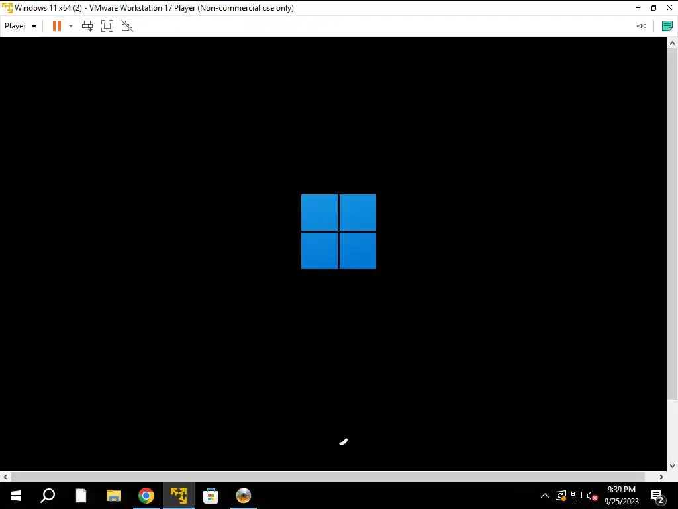Open network status tray icon
This screenshot has height=509, width=678.
click(577, 496)
